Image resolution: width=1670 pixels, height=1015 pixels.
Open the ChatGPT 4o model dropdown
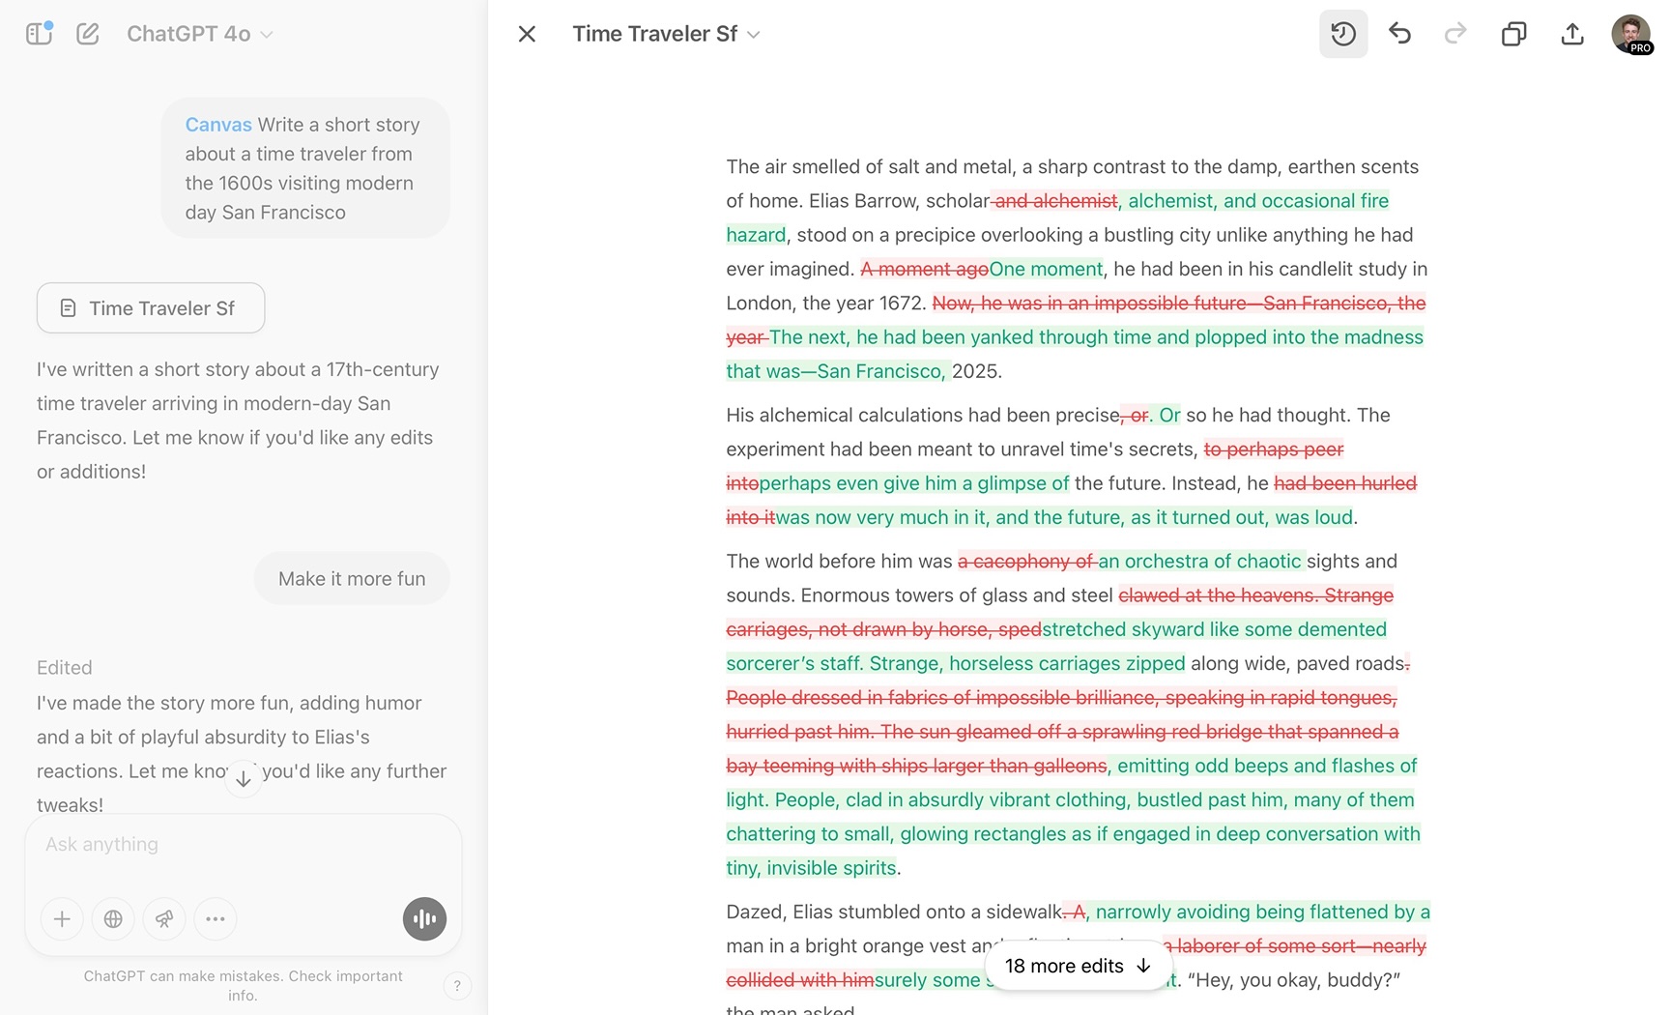click(x=200, y=34)
